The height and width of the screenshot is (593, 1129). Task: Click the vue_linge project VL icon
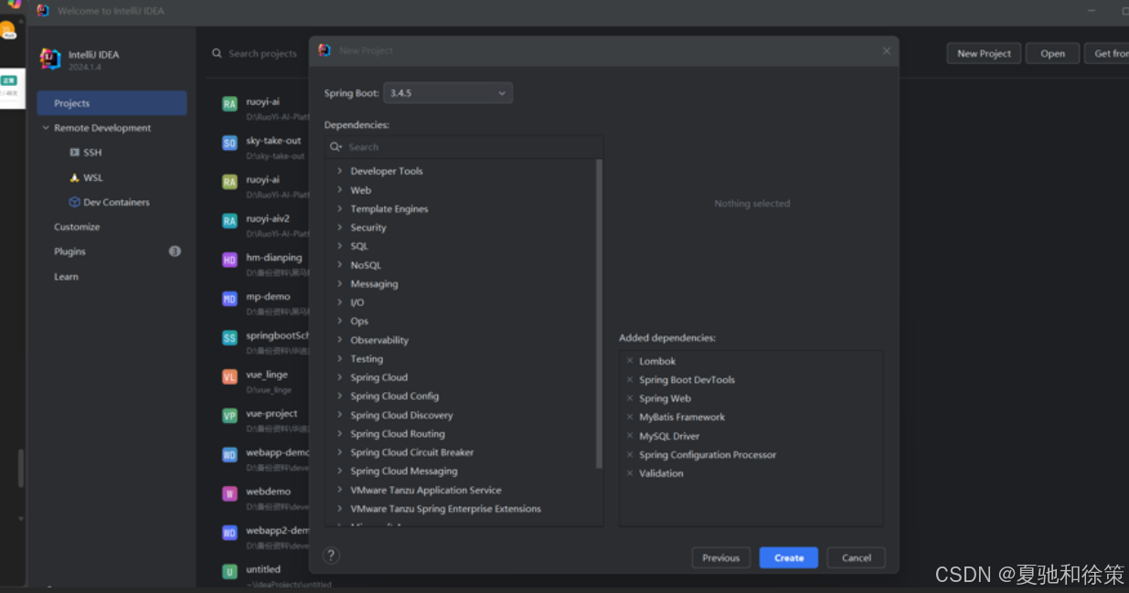pos(229,376)
